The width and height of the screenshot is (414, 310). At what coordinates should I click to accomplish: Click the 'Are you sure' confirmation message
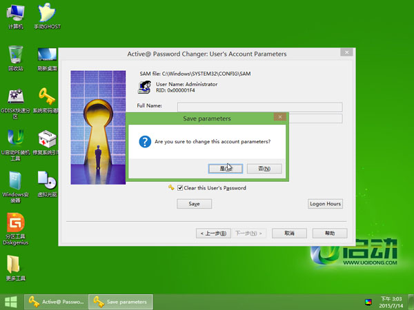point(213,141)
